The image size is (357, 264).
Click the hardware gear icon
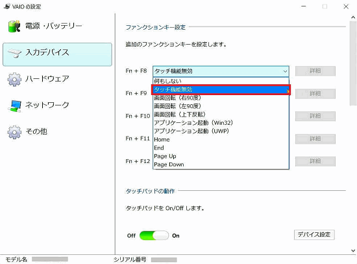(14, 80)
